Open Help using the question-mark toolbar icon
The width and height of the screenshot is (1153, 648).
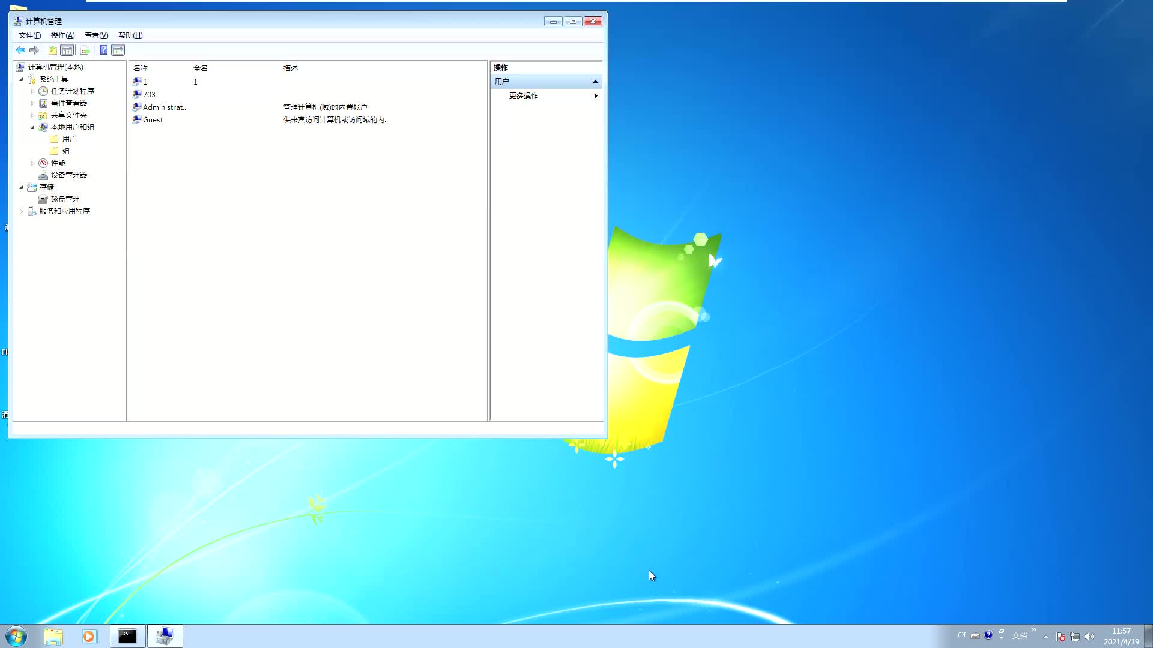(x=103, y=50)
